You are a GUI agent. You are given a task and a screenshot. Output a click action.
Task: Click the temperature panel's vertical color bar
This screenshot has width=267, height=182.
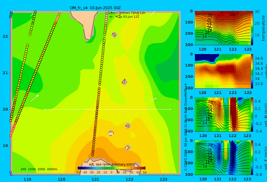(252, 28)
